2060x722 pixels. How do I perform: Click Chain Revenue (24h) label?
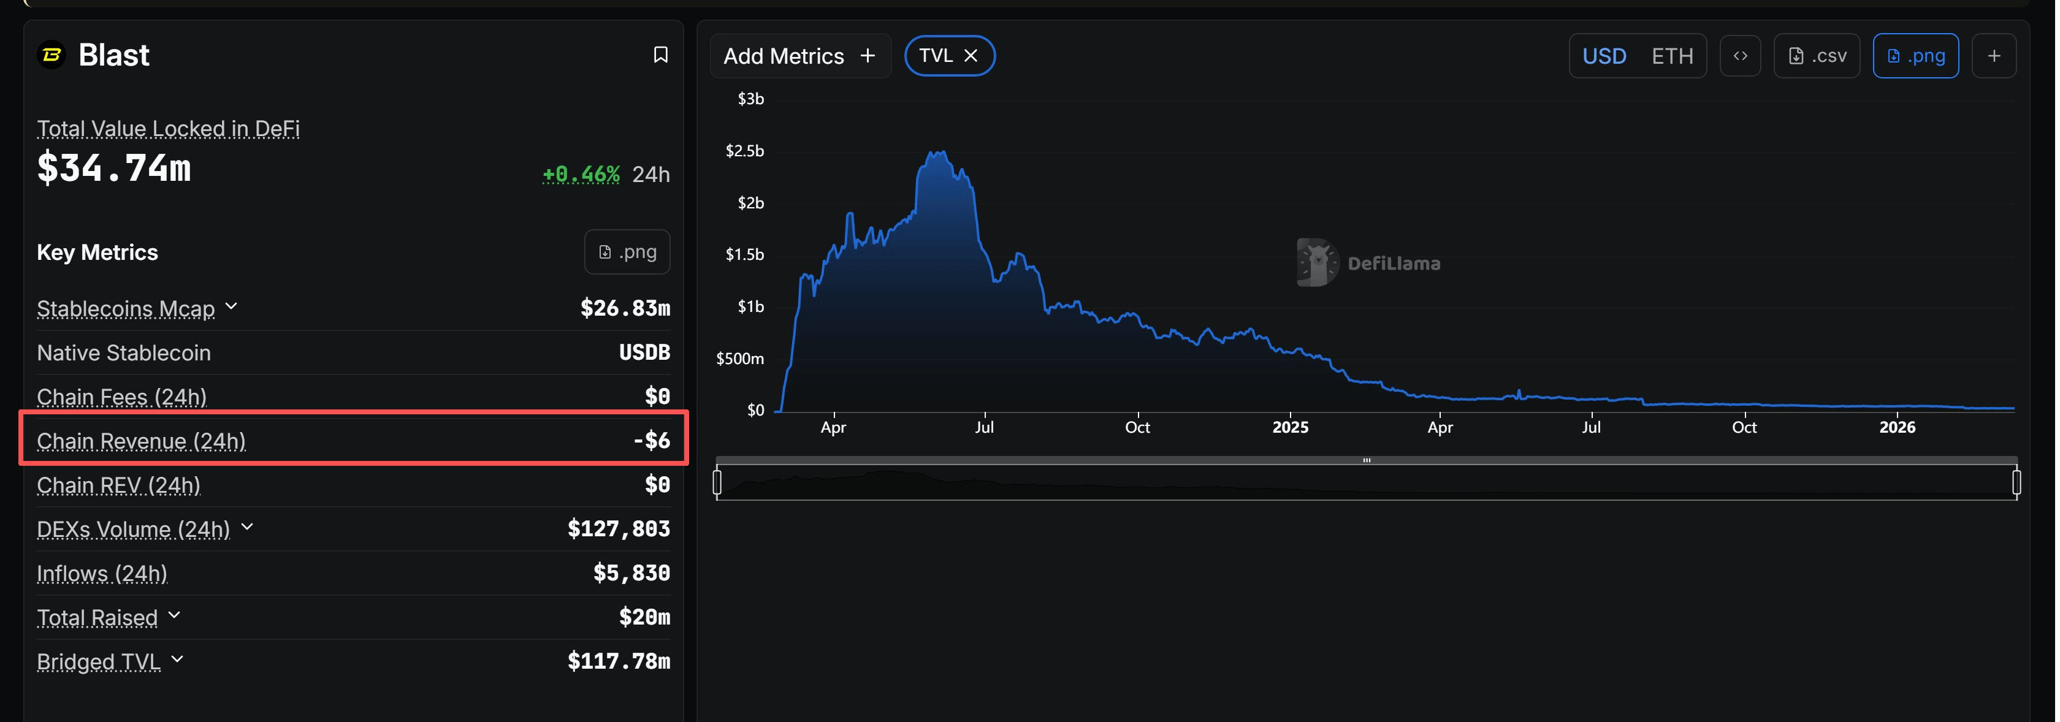pyautogui.click(x=142, y=441)
